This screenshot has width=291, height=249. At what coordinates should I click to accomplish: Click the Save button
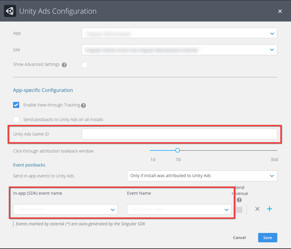[268, 237]
